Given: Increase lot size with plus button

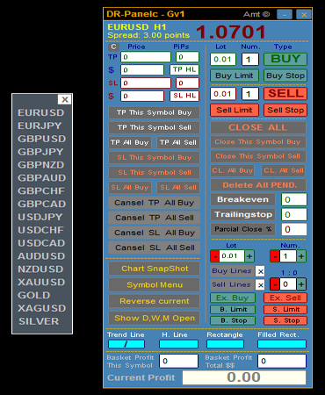Looking at the screenshot, I should click(x=249, y=256).
